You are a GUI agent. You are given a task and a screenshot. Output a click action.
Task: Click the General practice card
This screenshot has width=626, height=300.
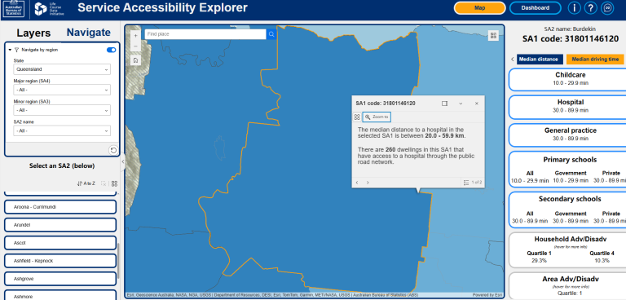point(567,135)
